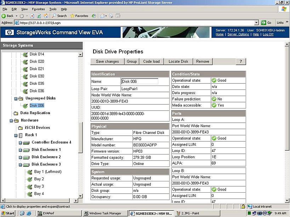
Task: Click the question mark help button
Action: point(241,61)
